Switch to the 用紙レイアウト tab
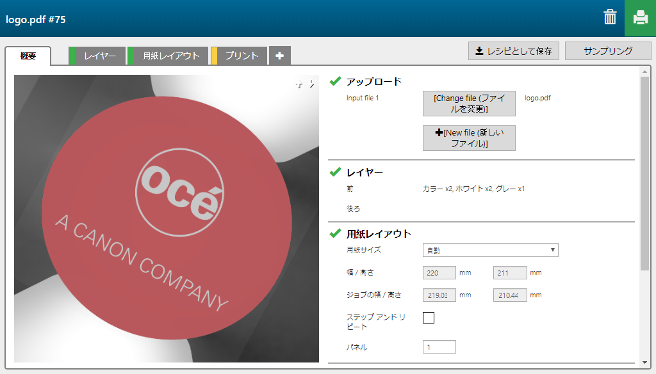The height and width of the screenshot is (374, 656). (168, 56)
